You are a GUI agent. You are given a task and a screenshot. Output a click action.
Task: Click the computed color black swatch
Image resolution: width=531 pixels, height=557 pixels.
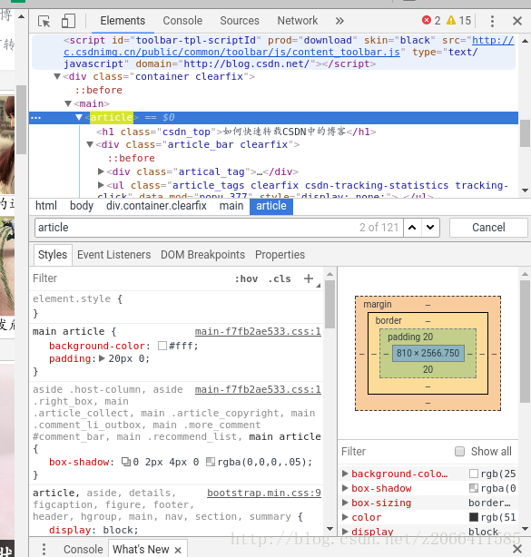point(474,517)
